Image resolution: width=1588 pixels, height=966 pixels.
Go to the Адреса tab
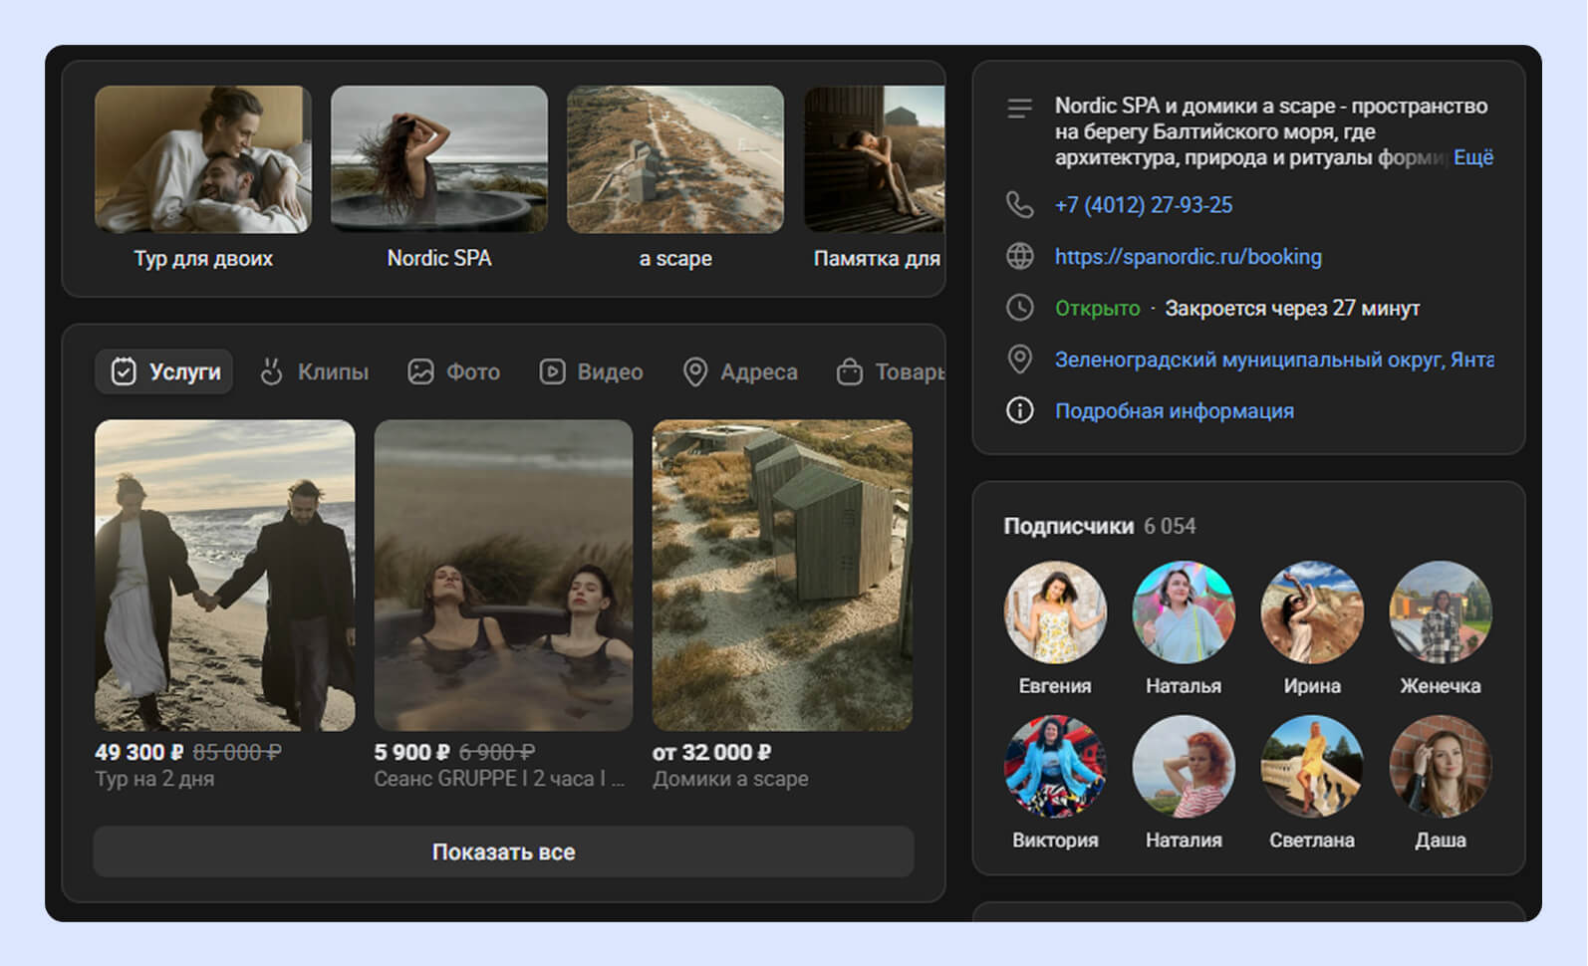coord(740,371)
